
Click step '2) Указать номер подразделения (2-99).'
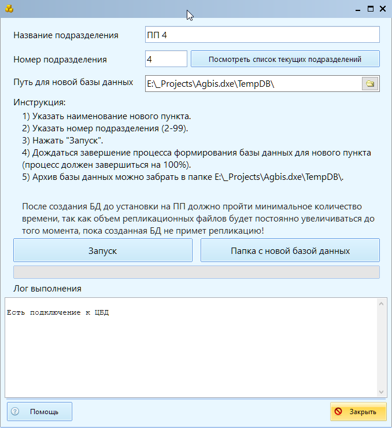point(105,128)
